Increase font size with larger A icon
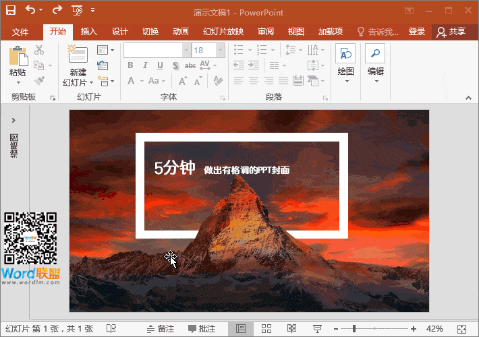The height and width of the screenshot is (337, 479). [x=183, y=81]
